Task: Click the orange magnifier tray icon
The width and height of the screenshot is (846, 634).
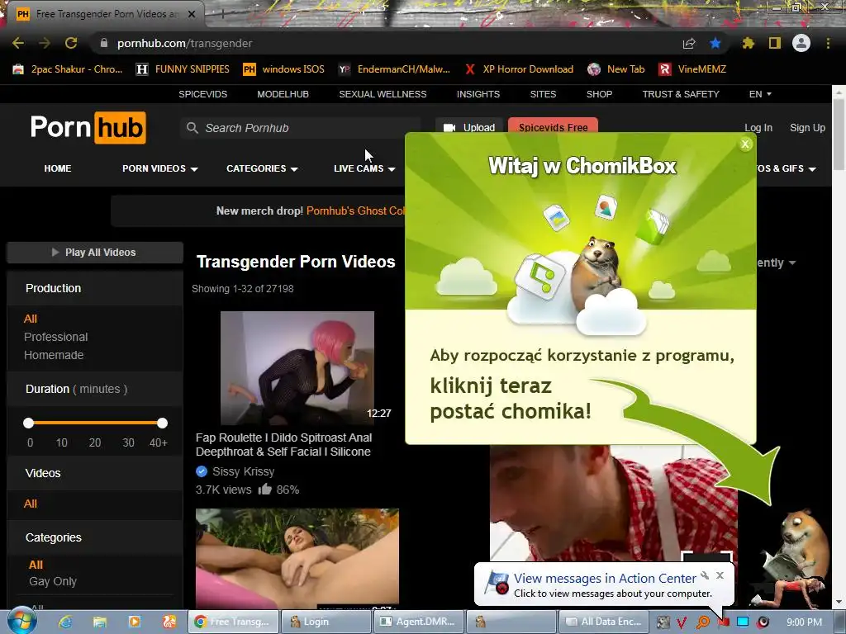Action: (702, 622)
